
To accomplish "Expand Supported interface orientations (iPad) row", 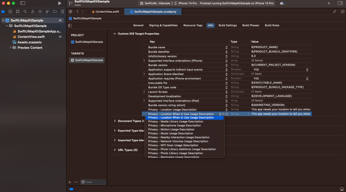I will point(144,101).
